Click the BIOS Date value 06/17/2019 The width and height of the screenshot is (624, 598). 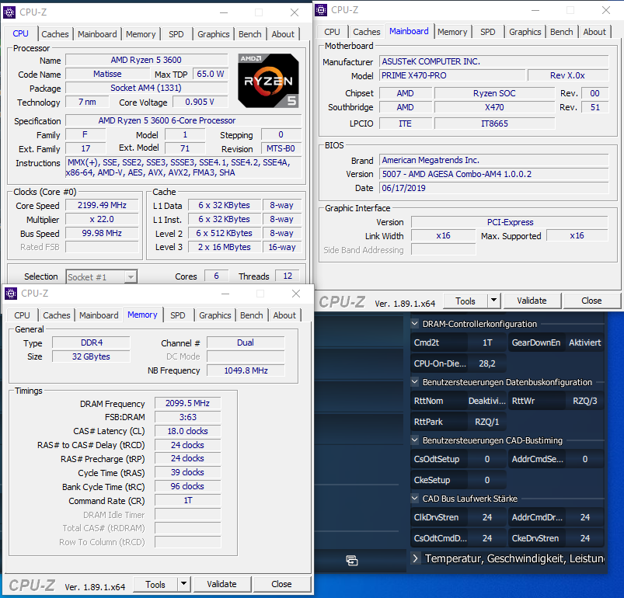pyautogui.click(x=494, y=188)
